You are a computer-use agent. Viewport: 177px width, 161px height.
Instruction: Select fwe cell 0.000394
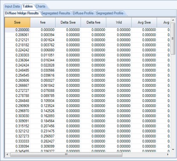43,35
